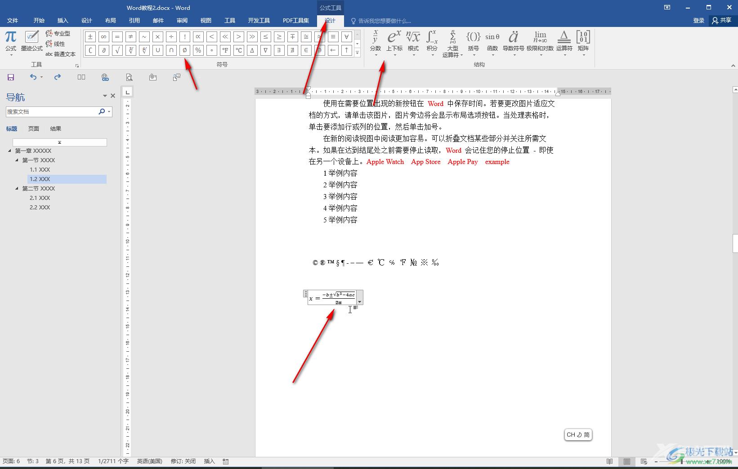Insert the intersection symbol
Image resolution: width=738 pixels, height=469 pixels.
point(171,50)
